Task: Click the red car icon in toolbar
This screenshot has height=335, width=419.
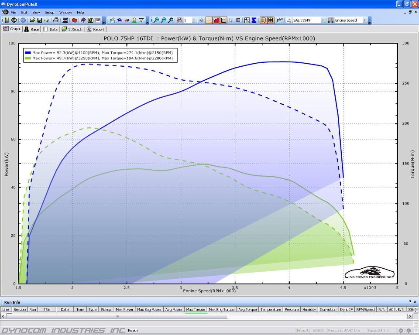Action: 127,21
